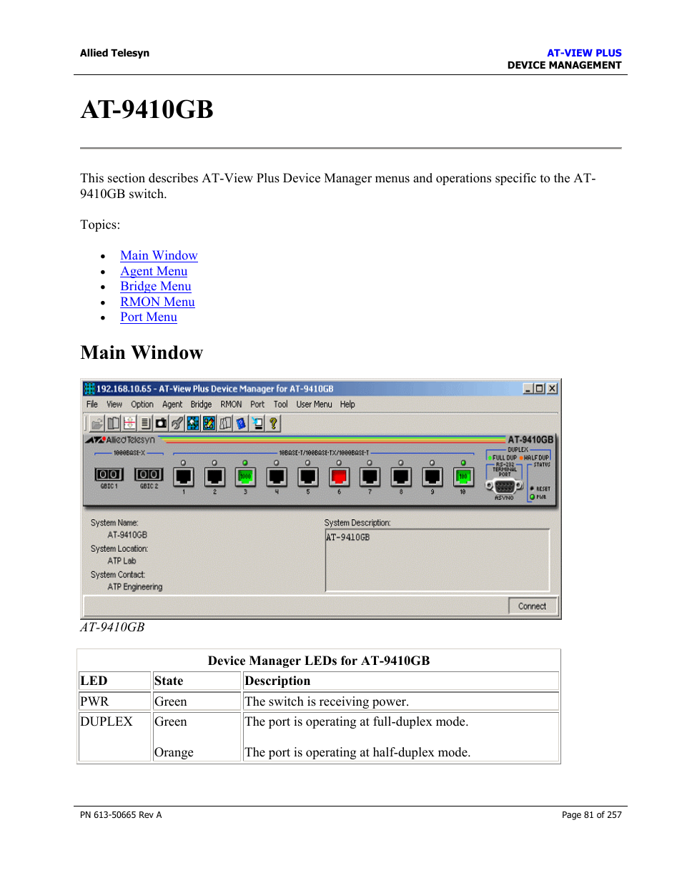Select switch port 2
Image resolution: width=682 pixels, height=883 pixels.
point(214,477)
